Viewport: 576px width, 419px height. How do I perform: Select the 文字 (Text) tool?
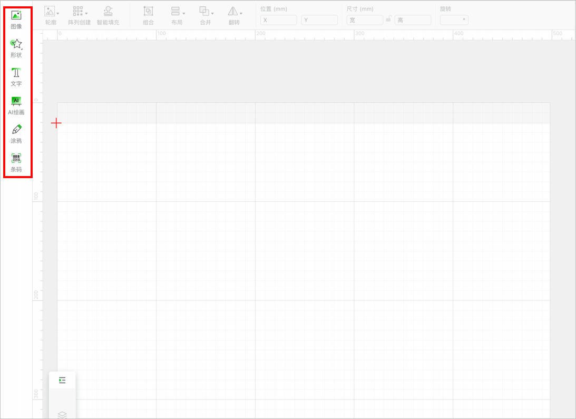tap(16, 76)
